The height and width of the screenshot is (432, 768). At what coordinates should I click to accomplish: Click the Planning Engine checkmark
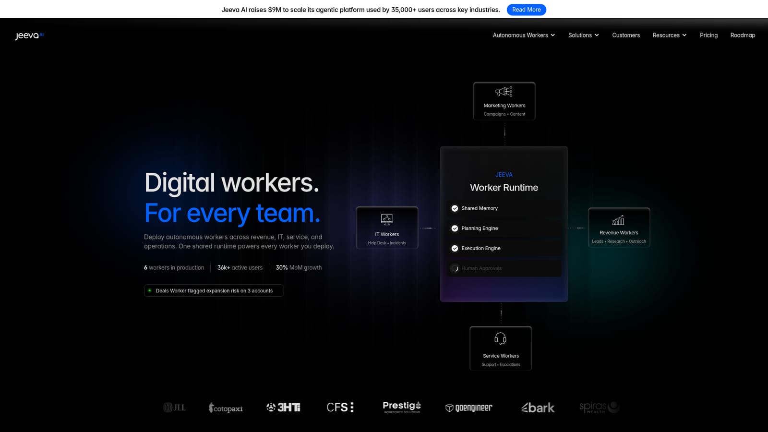(455, 228)
